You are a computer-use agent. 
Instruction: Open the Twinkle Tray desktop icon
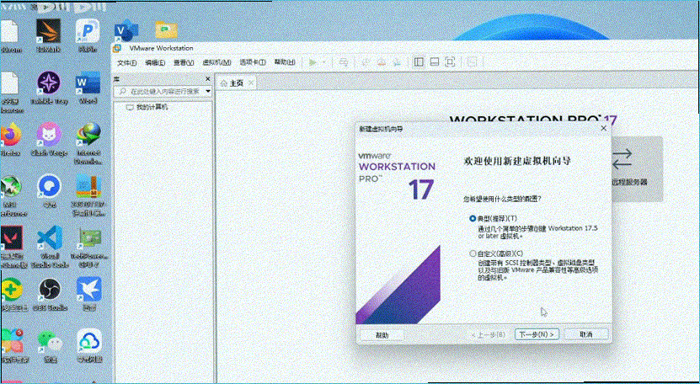point(49,88)
